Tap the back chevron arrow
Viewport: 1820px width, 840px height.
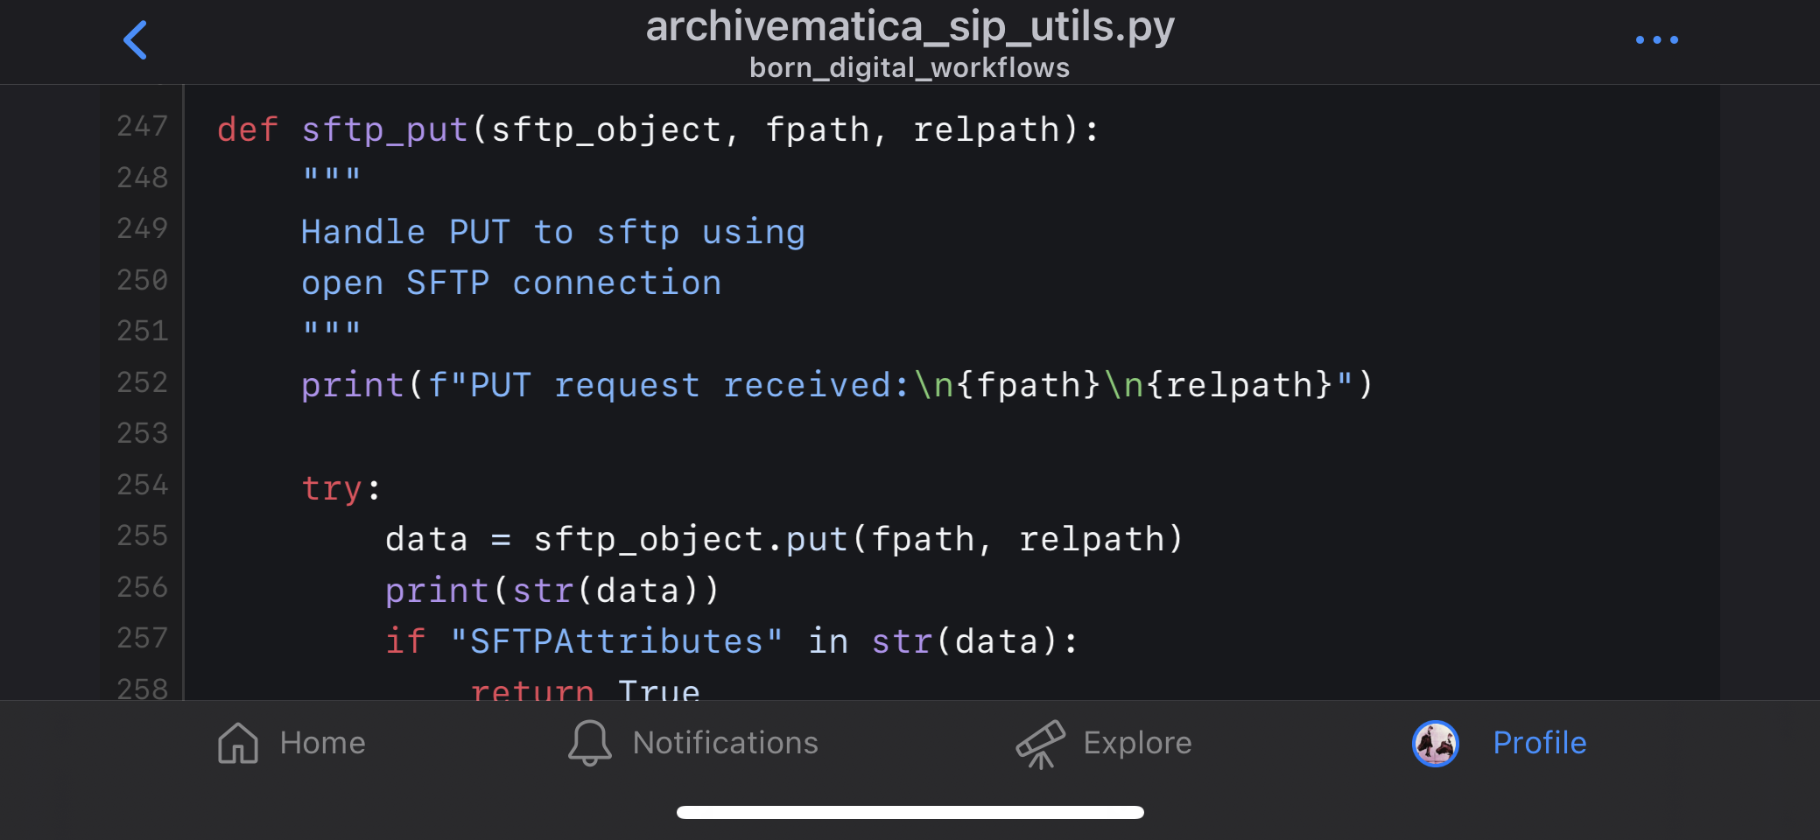point(135,40)
